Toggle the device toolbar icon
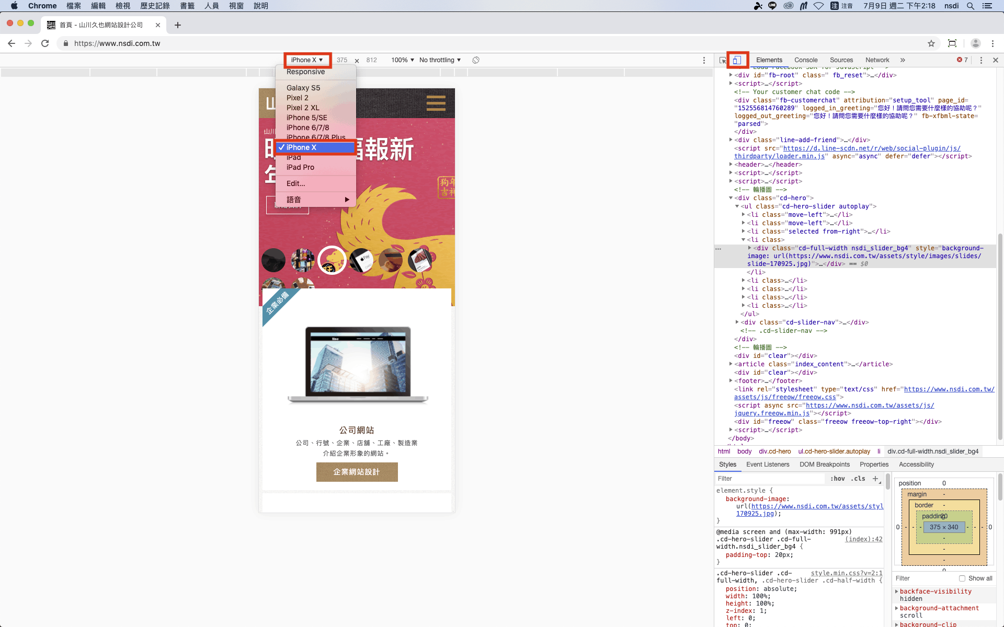The width and height of the screenshot is (1004, 627). coord(737,60)
